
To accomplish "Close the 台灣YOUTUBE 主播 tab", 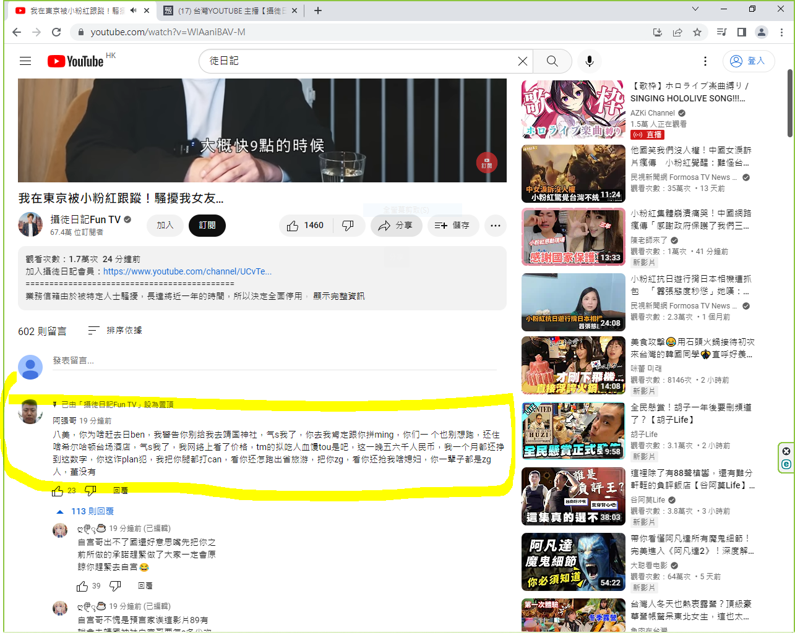I will 294,11.
